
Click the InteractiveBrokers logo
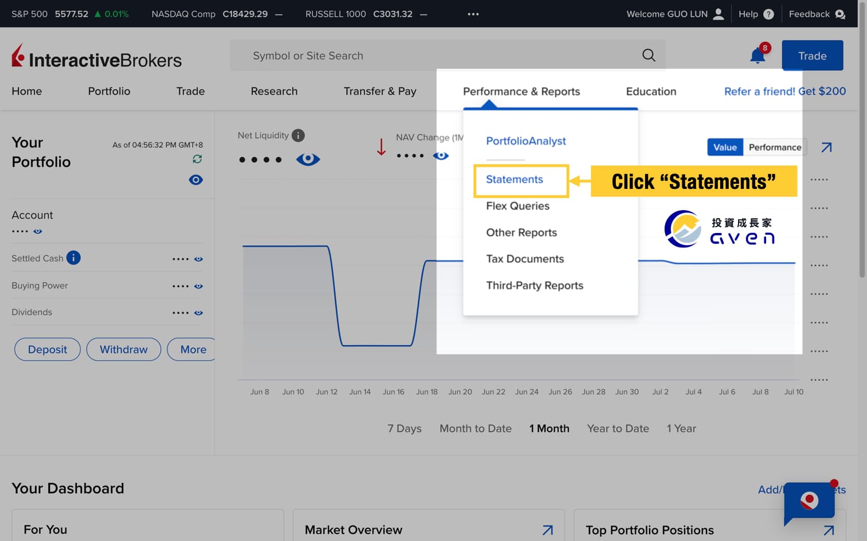pyautogui.click(x=96, y=56)
